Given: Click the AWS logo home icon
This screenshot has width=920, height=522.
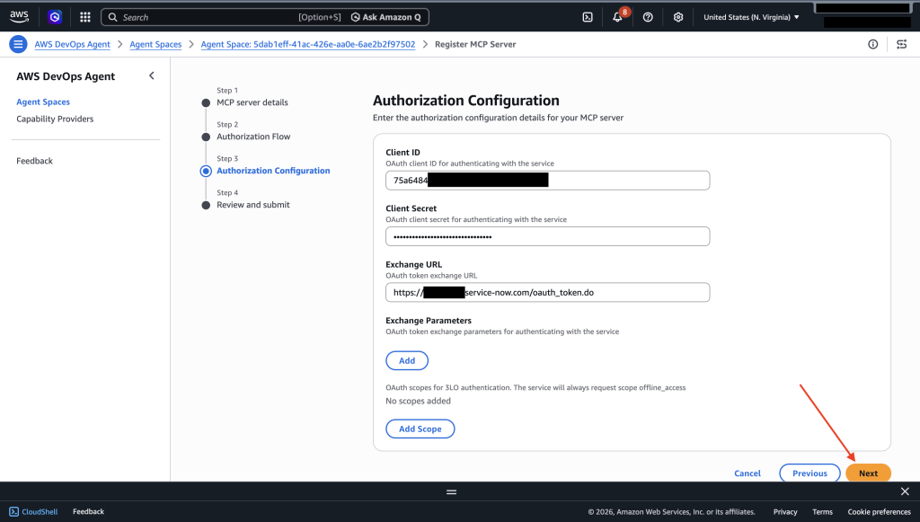Looking at the screenshot, I should tap(20, 17).
